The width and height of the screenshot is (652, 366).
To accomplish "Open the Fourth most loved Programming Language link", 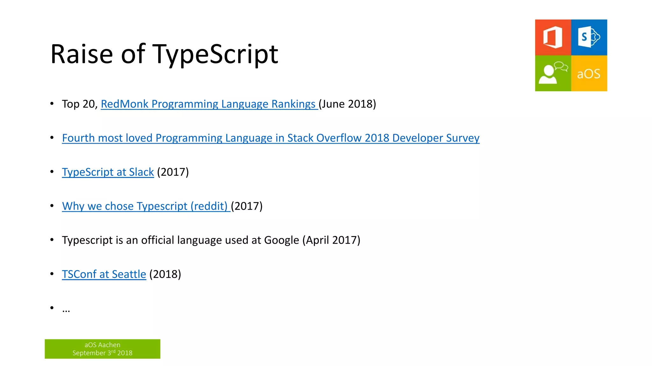I will click(271, 138).
